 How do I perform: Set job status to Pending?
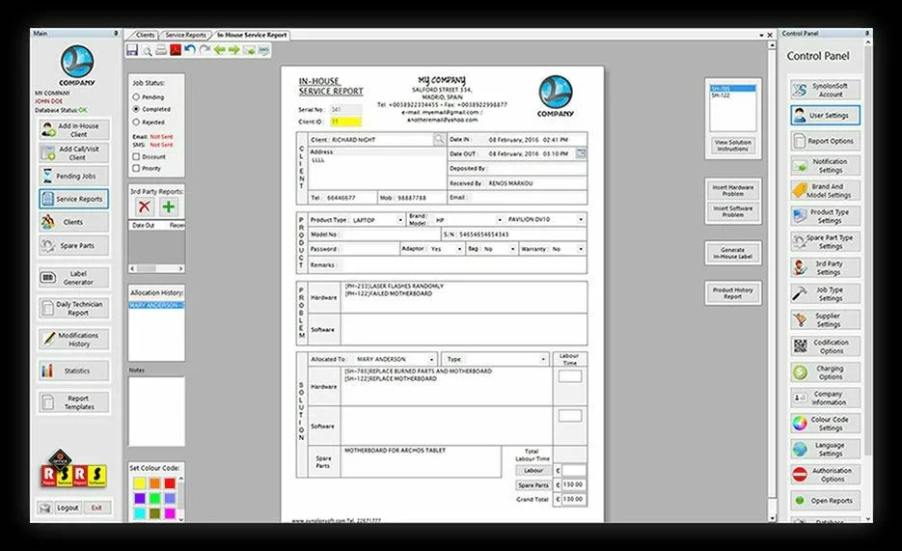click(136, 97)
